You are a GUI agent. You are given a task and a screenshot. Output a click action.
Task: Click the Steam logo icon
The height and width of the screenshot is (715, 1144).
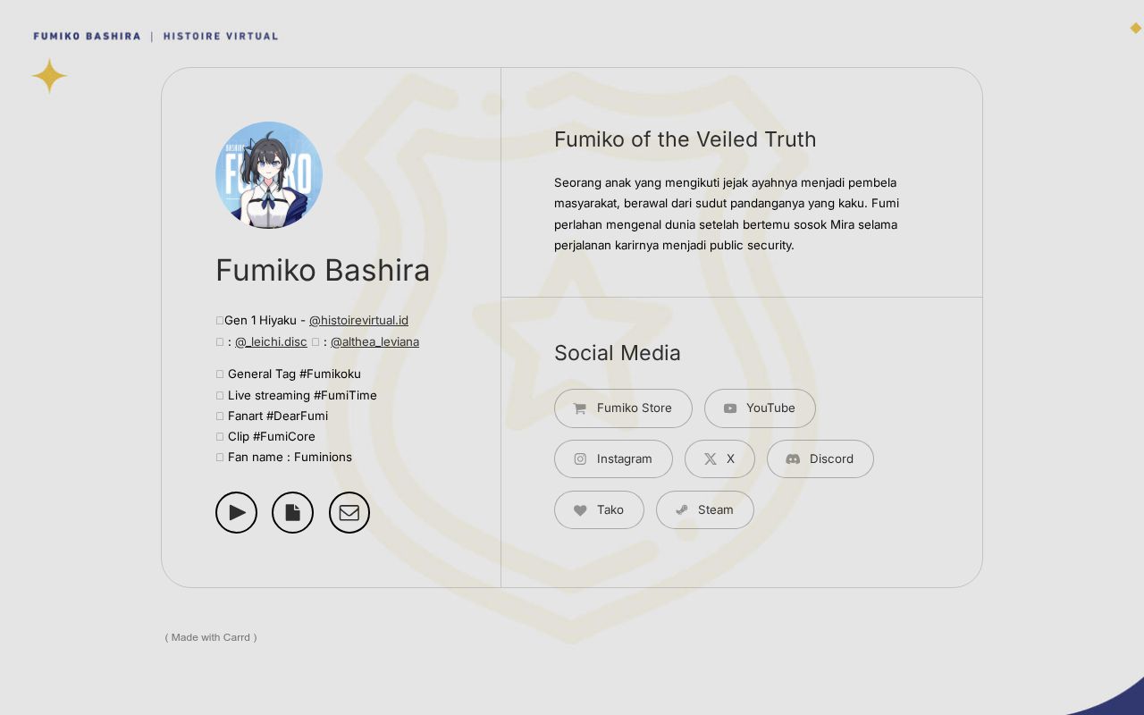pyautogui.click(x=681, y=509)
